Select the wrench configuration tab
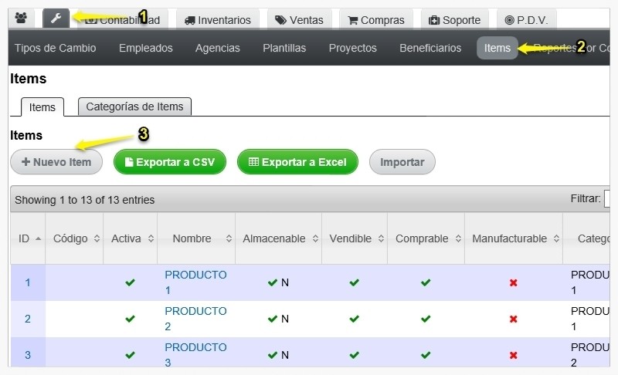Viewport: 618px width, 375px height. [x=56, y=18]
